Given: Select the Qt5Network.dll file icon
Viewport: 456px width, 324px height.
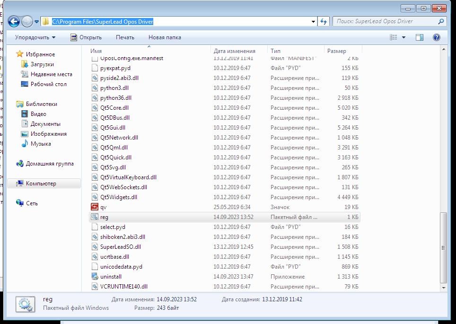Looking at the screenshot, I should click(x=95, y=137).
